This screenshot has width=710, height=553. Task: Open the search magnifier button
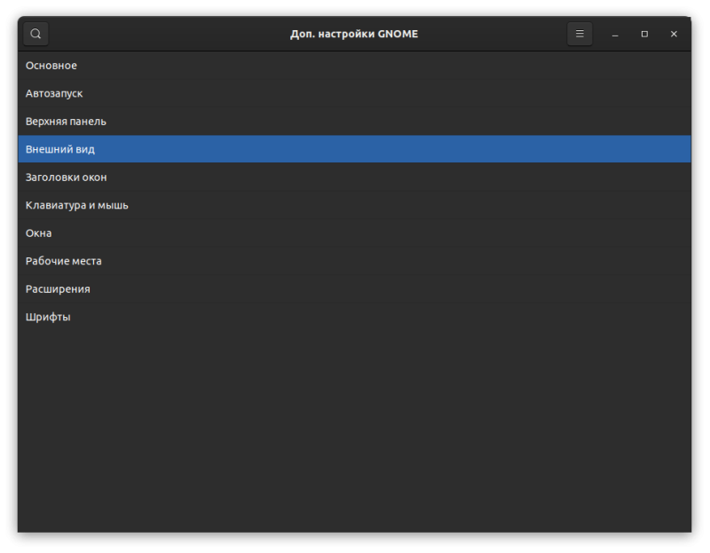[x=35, y=34]
